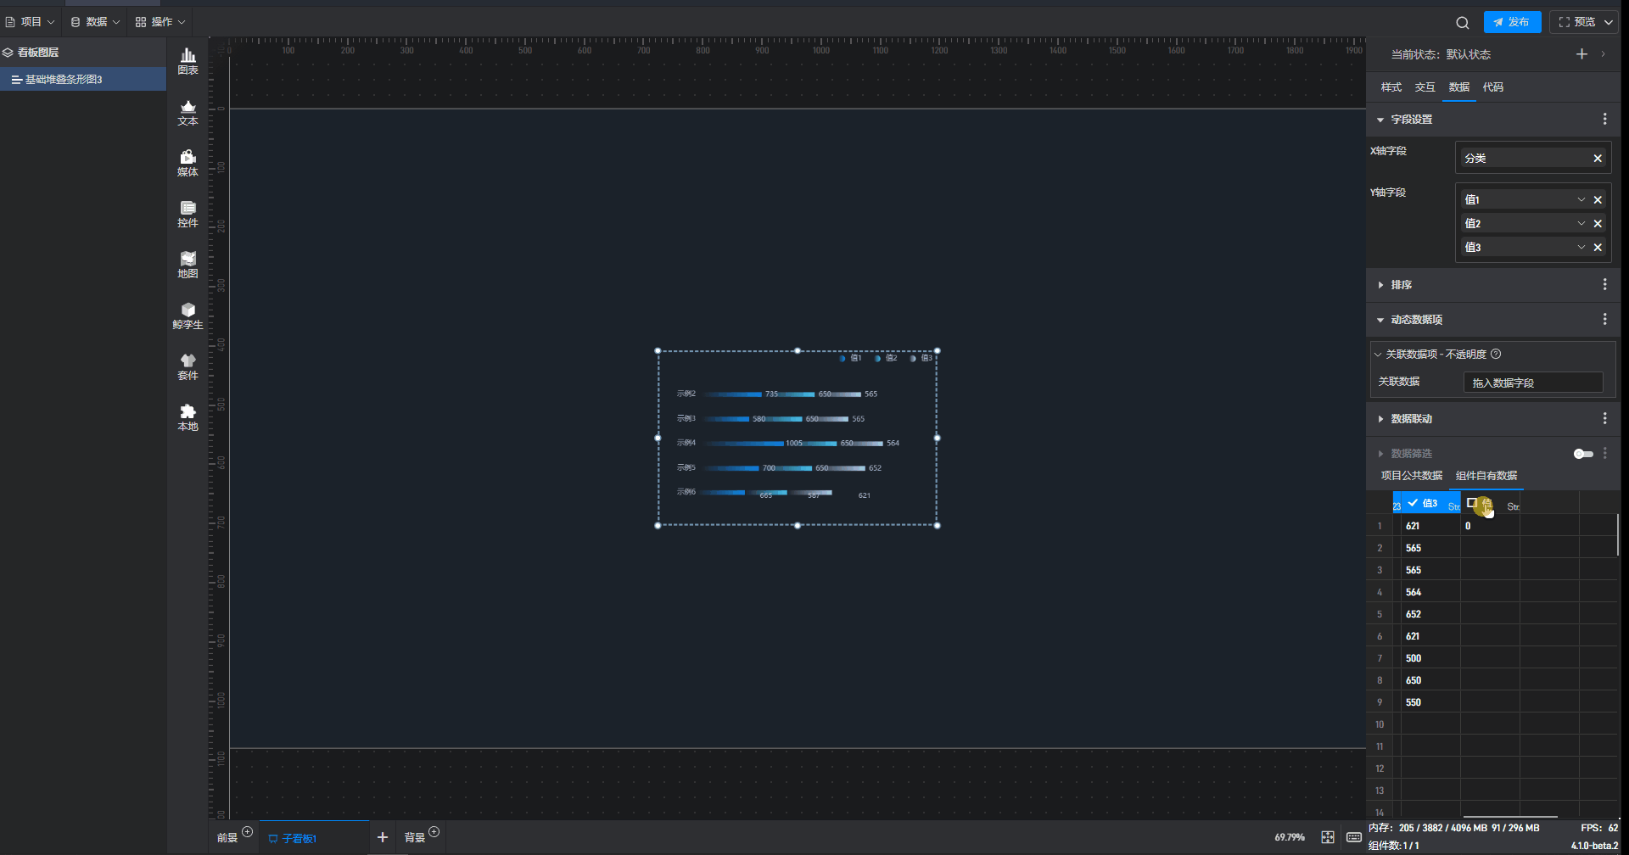Open 动态数据项 section more options menu
The width and height of the screenshot is (1629, 855).
click(x=1604, y=320)
